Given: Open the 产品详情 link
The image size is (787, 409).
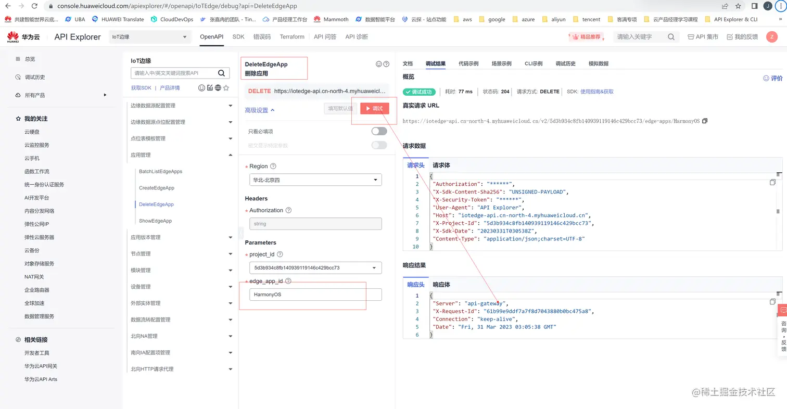Looking at the screenshot, I should coord(170,88).
